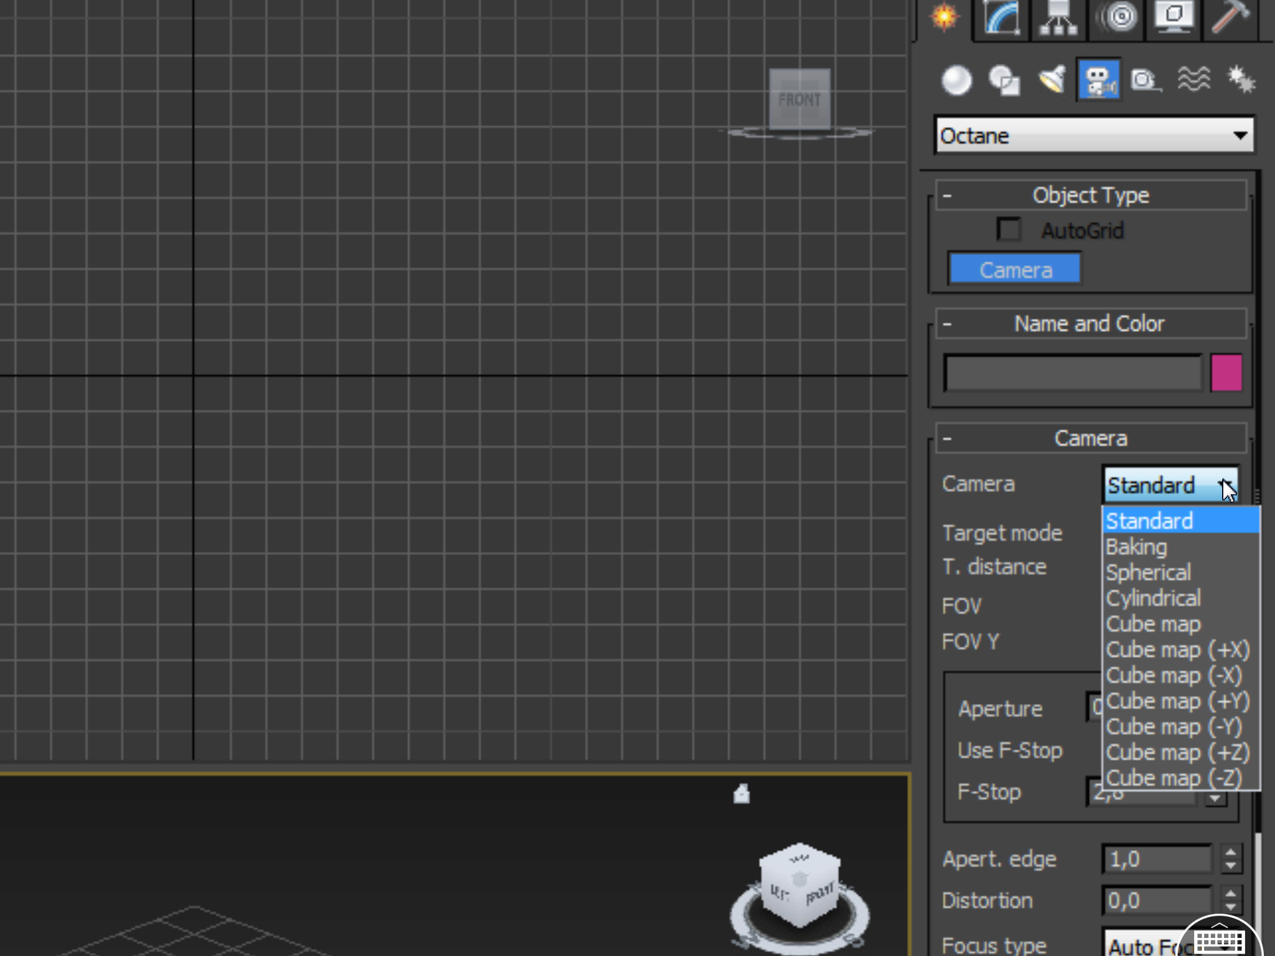Collapse the Object Type rollout
Viewport: 1275px width, 956px height.
(1091, 195)
